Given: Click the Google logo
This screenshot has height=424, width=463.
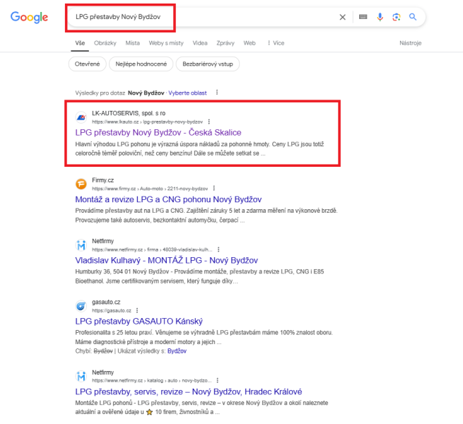Looking at the screenshot, I should point(29,17).
